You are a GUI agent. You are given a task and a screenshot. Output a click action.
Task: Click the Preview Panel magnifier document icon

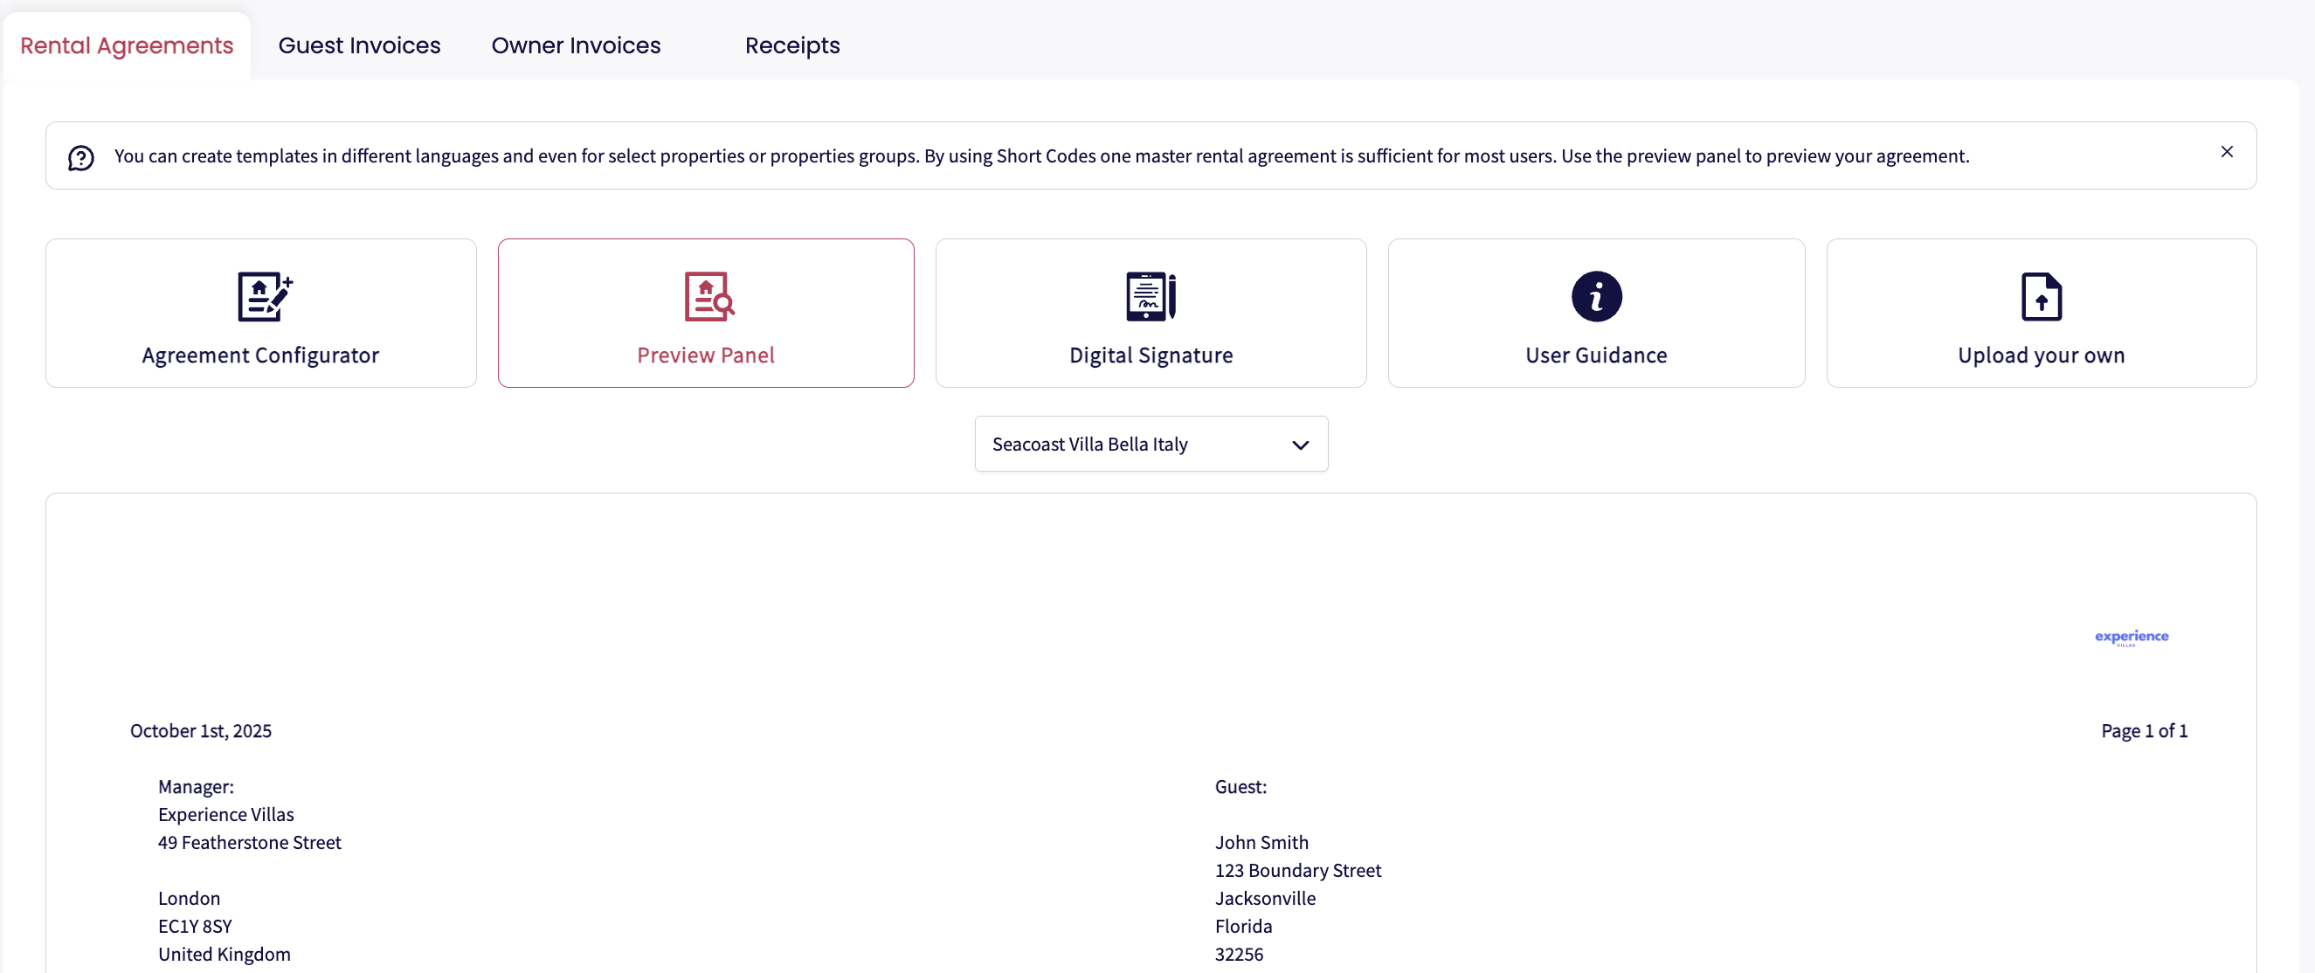tap(708, 296)
